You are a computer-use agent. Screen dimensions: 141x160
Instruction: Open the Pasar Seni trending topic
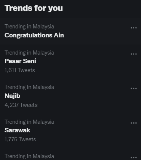pos(20,61)
